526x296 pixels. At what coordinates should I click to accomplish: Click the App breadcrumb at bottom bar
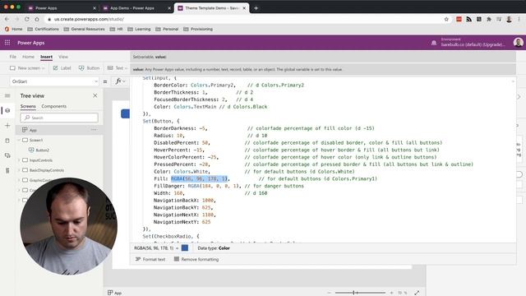pos(115,293)
